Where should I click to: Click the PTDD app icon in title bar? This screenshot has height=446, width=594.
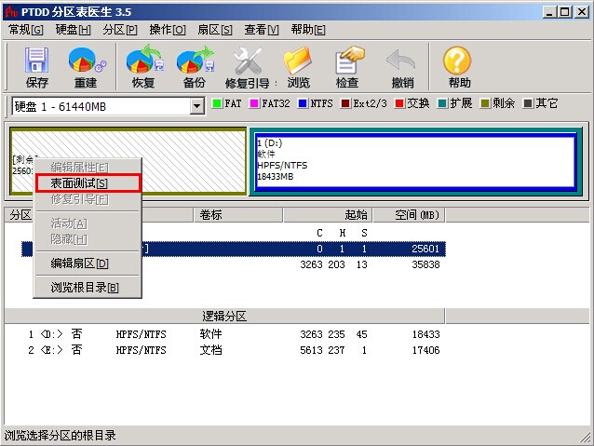click(x=11, y=12)
